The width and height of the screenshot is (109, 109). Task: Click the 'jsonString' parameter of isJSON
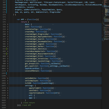[47, 83]
